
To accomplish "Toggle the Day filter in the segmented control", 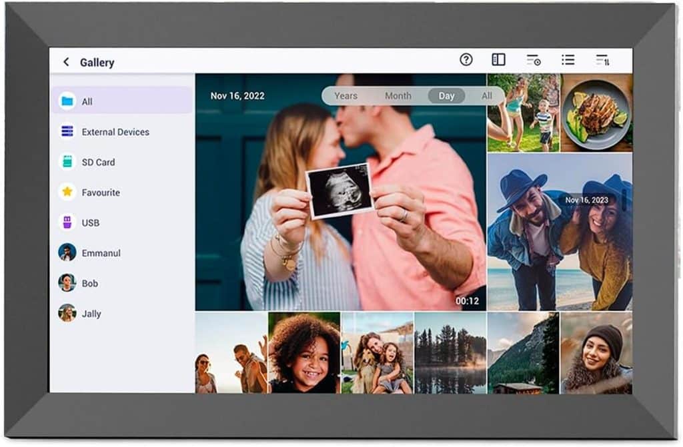I will (446, 96).
